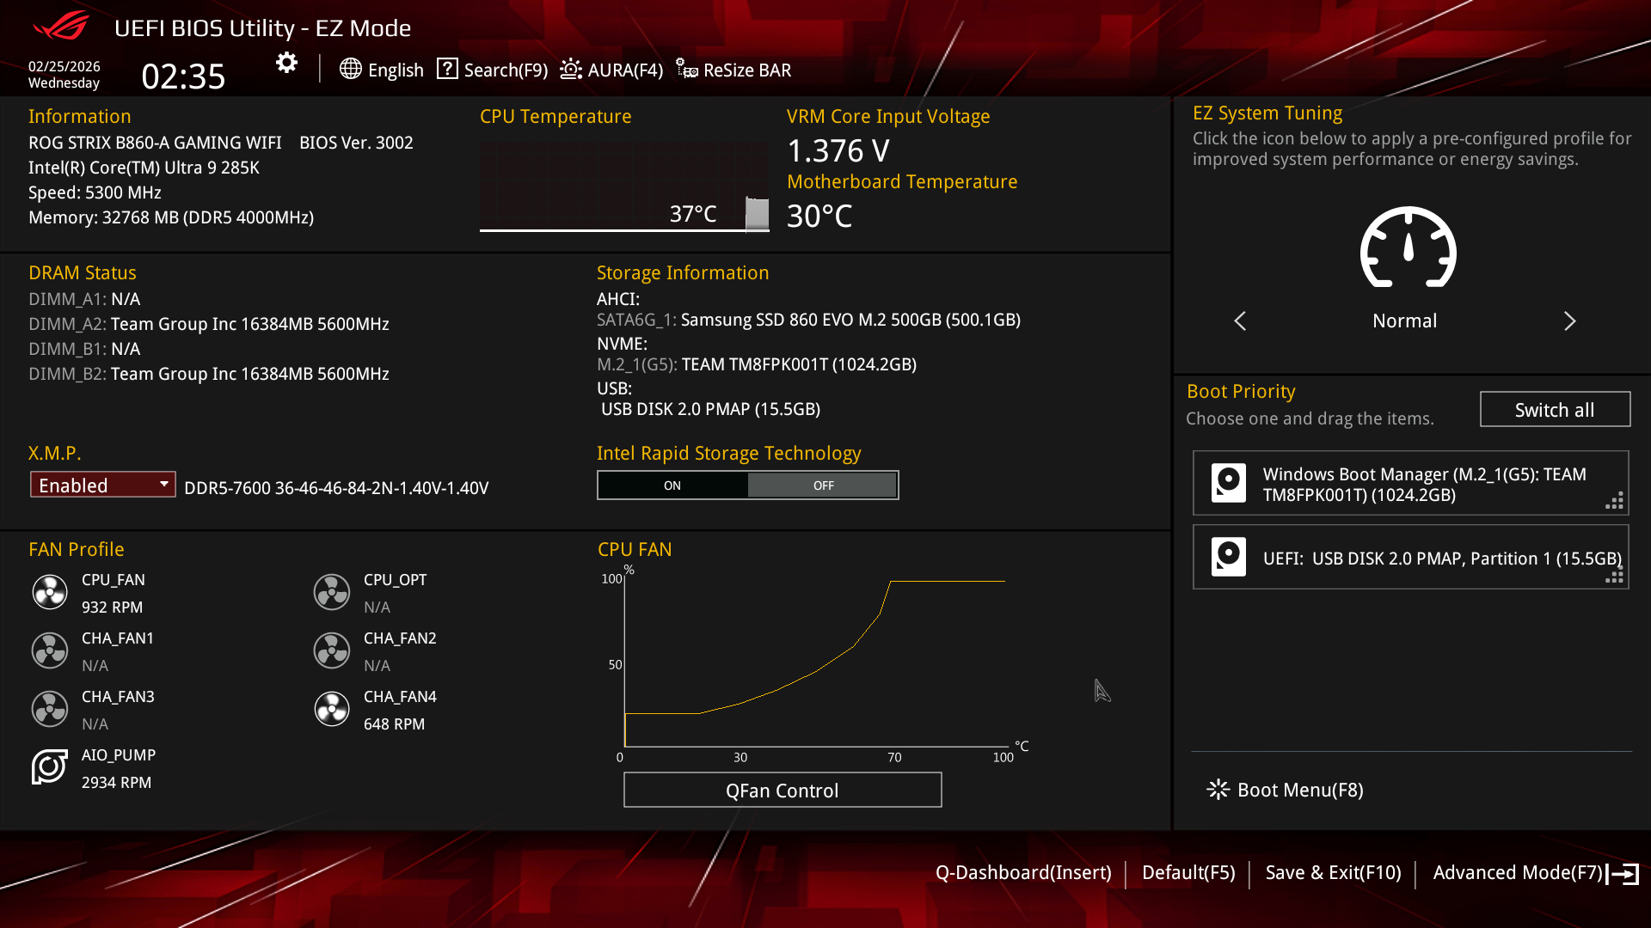Turn Intel Rapid Storage Technology ON

click(672, 485)
